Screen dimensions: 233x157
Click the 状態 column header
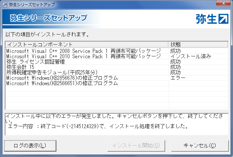pyautogui.click(x=198, y=44)
